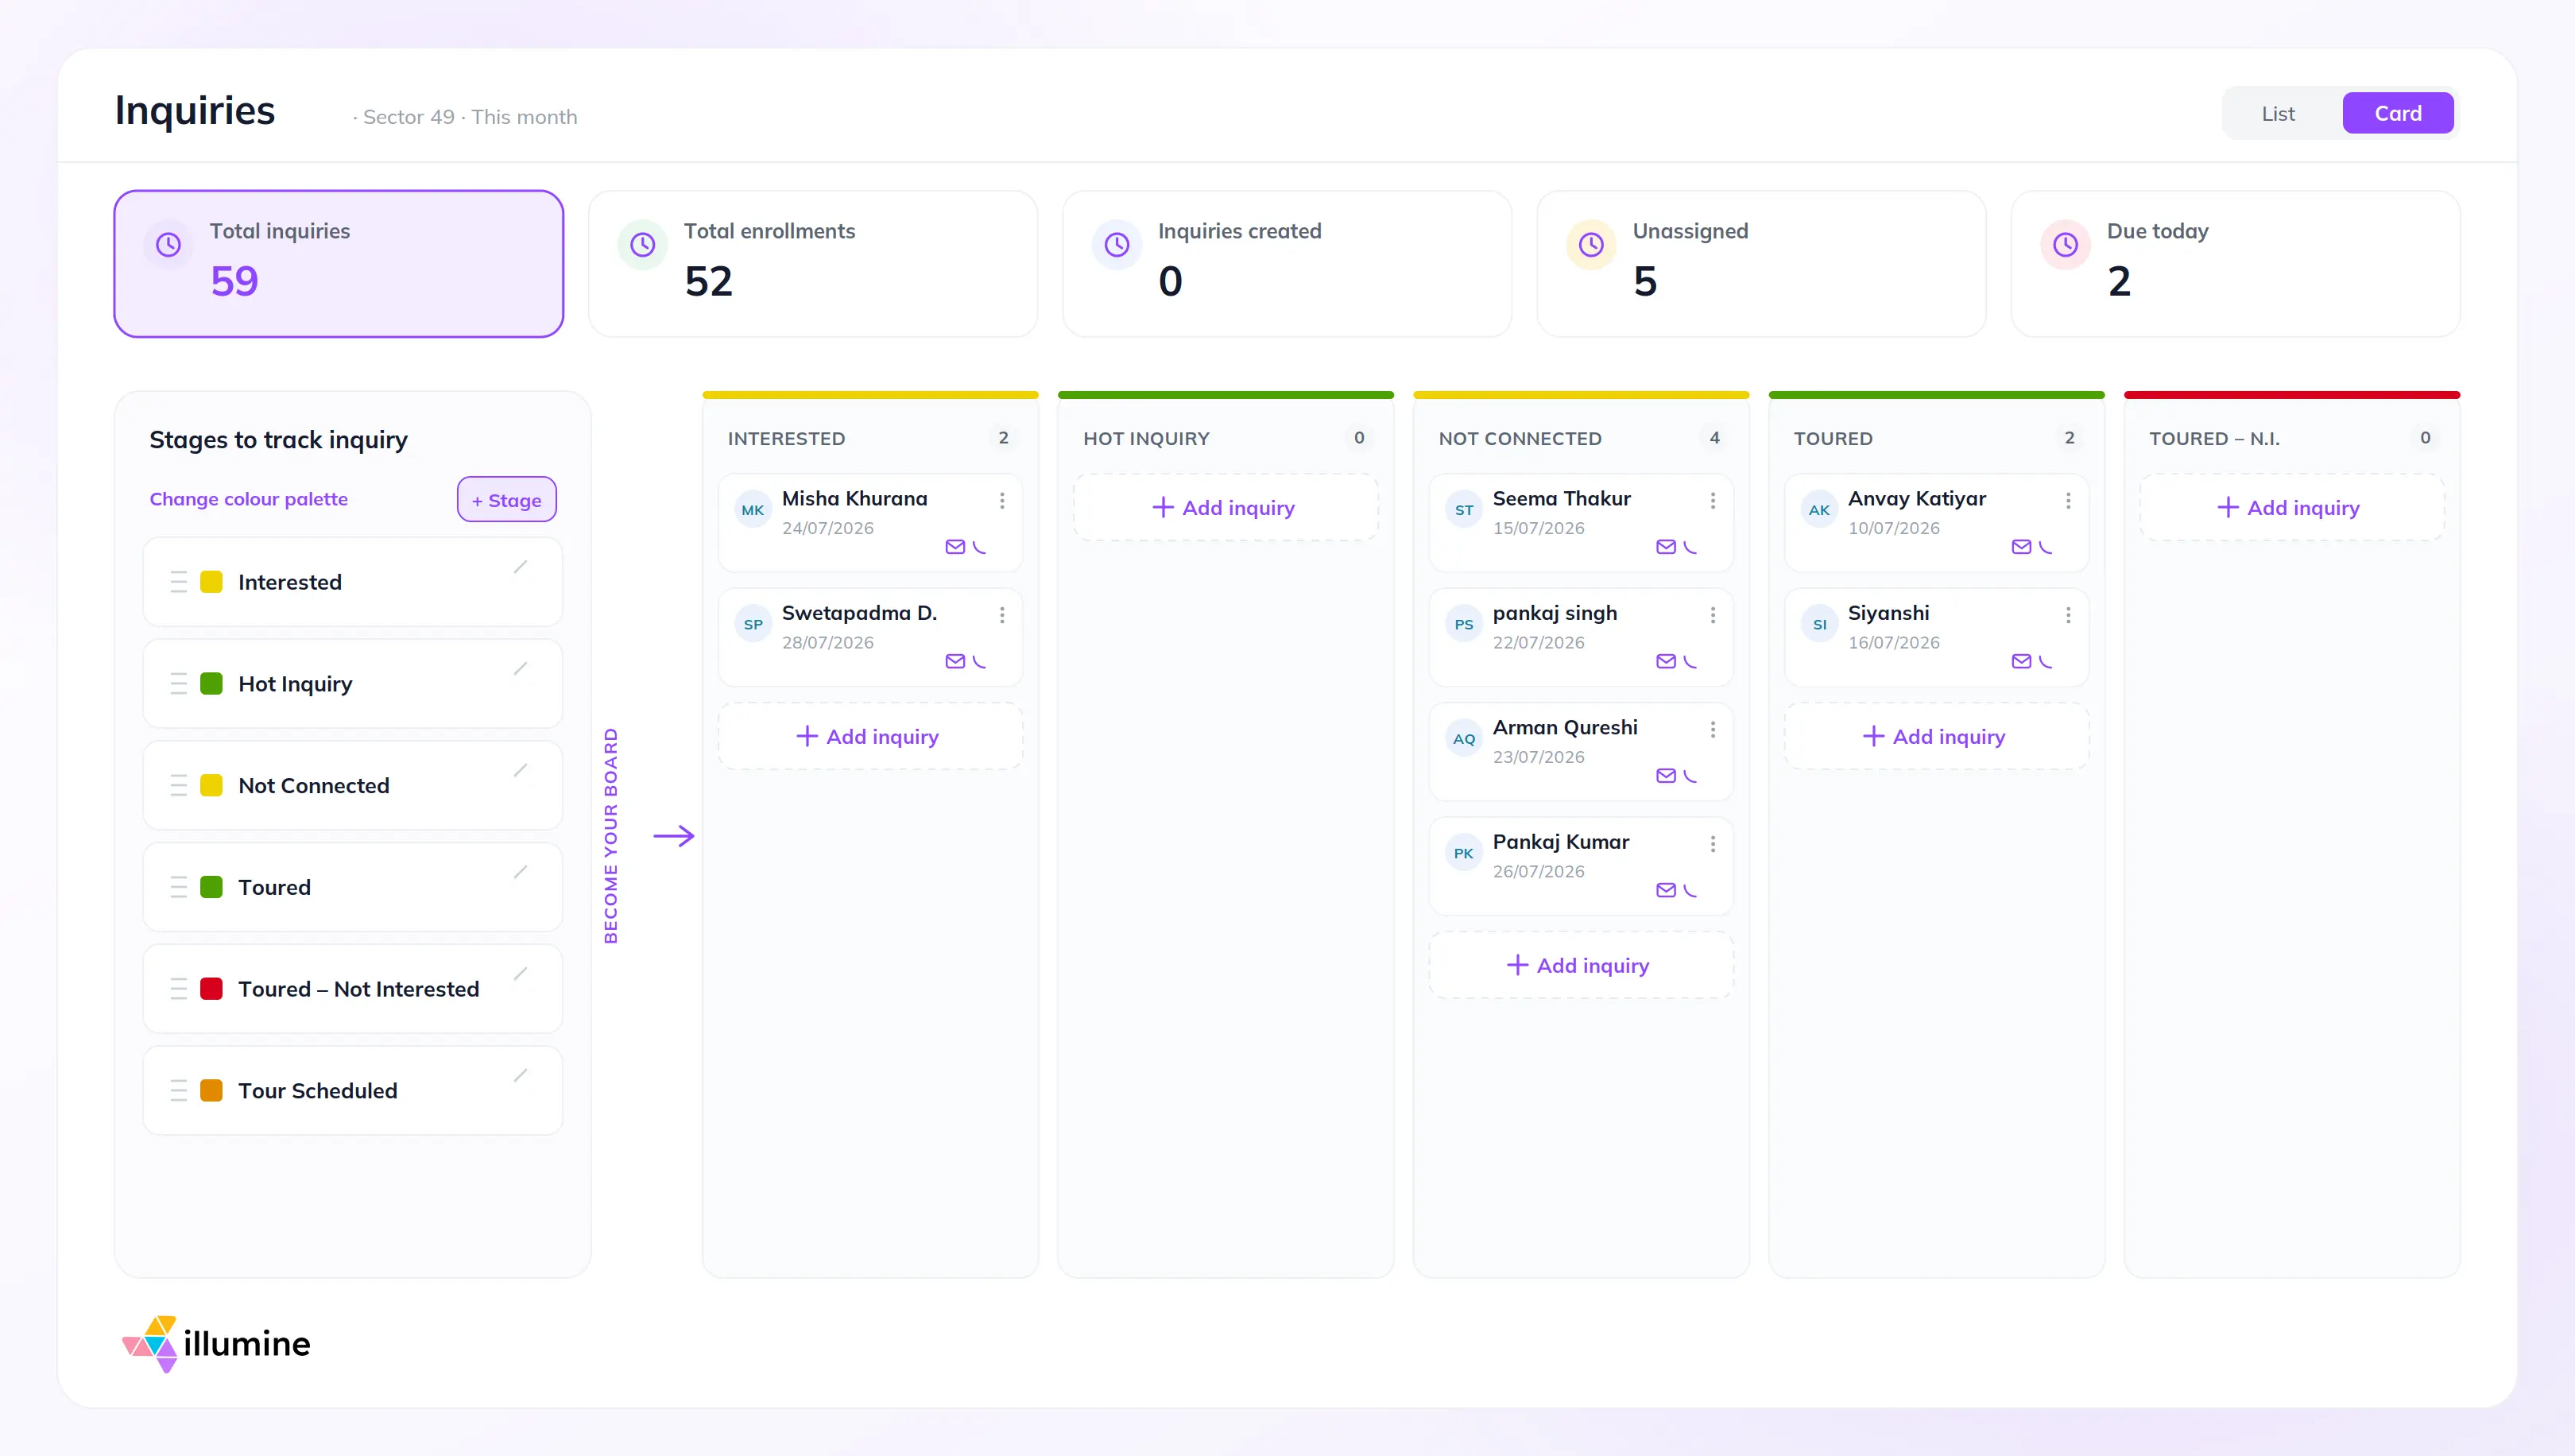Add inquiry in Interested column
The width and height of the screenshot is (2575, 1456).
tap(870, 737)
